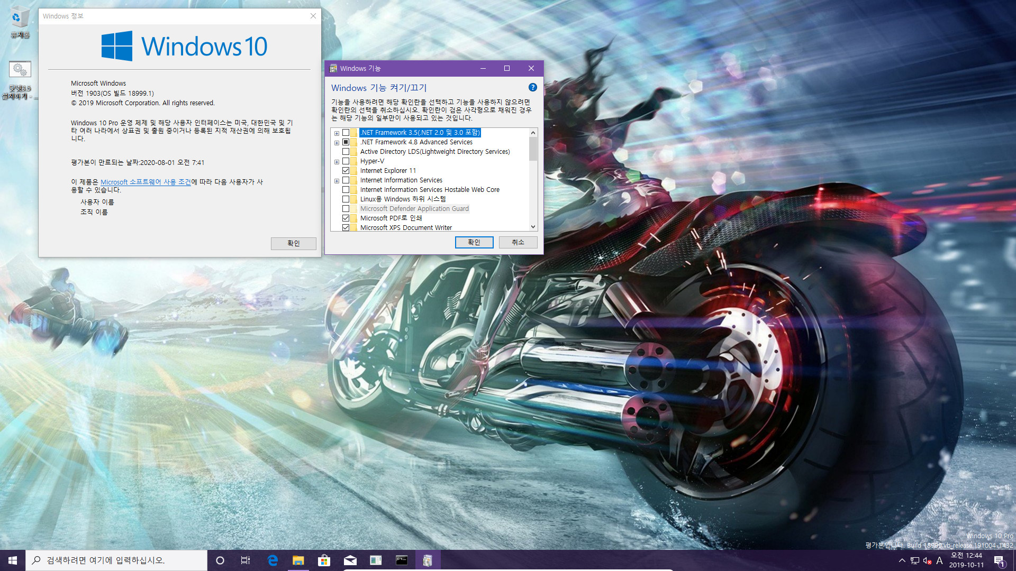Click the search magnifier icon in taskbar
This screenshot has height=571, width=1016.
[x=36, y=560]
